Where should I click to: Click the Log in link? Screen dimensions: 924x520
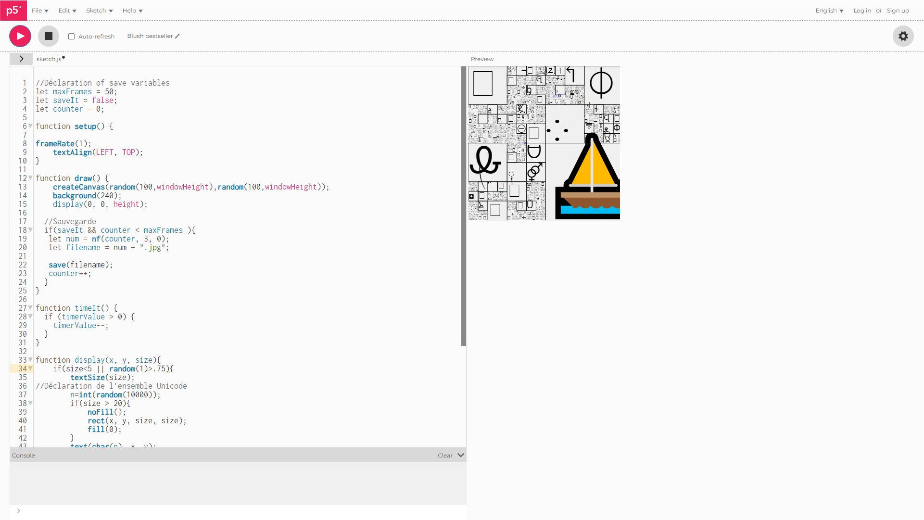(862, 11)
